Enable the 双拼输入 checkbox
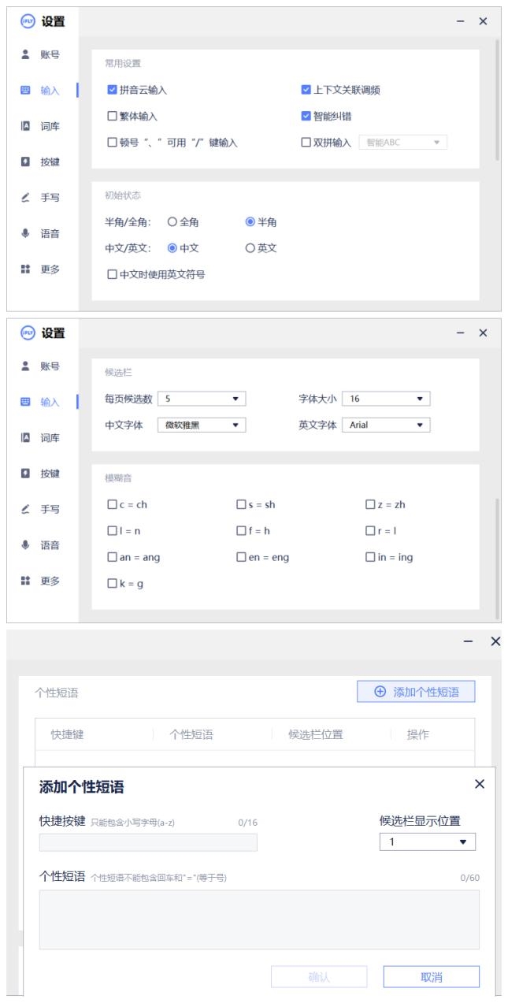The image size is (508, 1003). (306, 143)
